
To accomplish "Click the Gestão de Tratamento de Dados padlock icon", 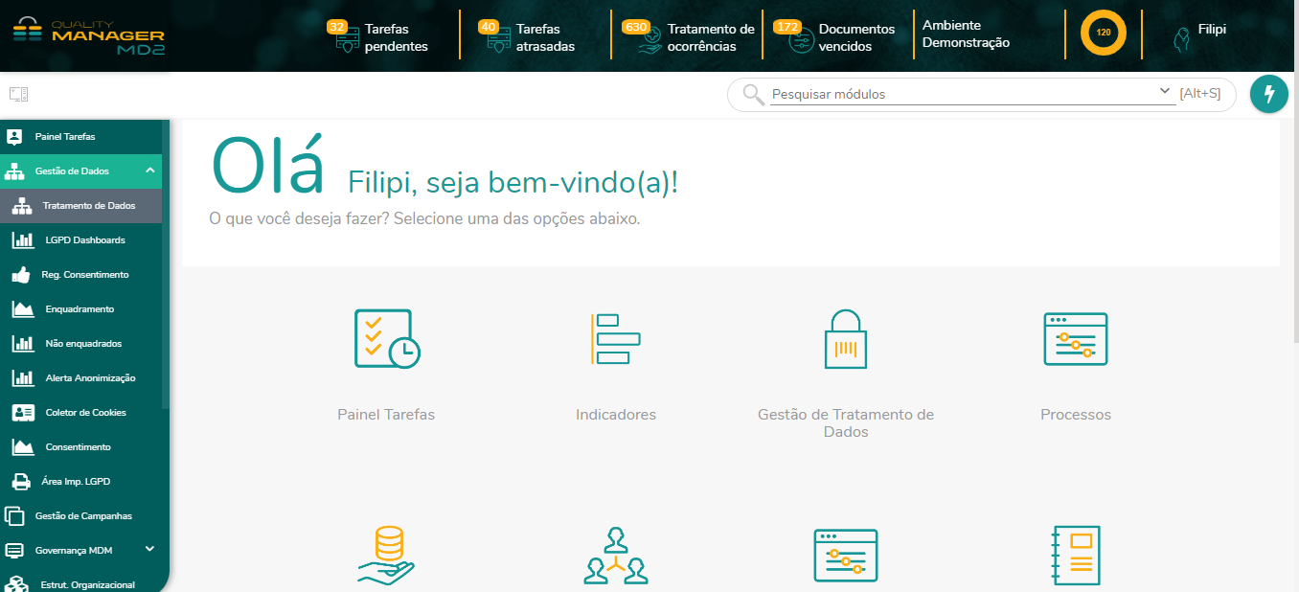I will (845, 339).
